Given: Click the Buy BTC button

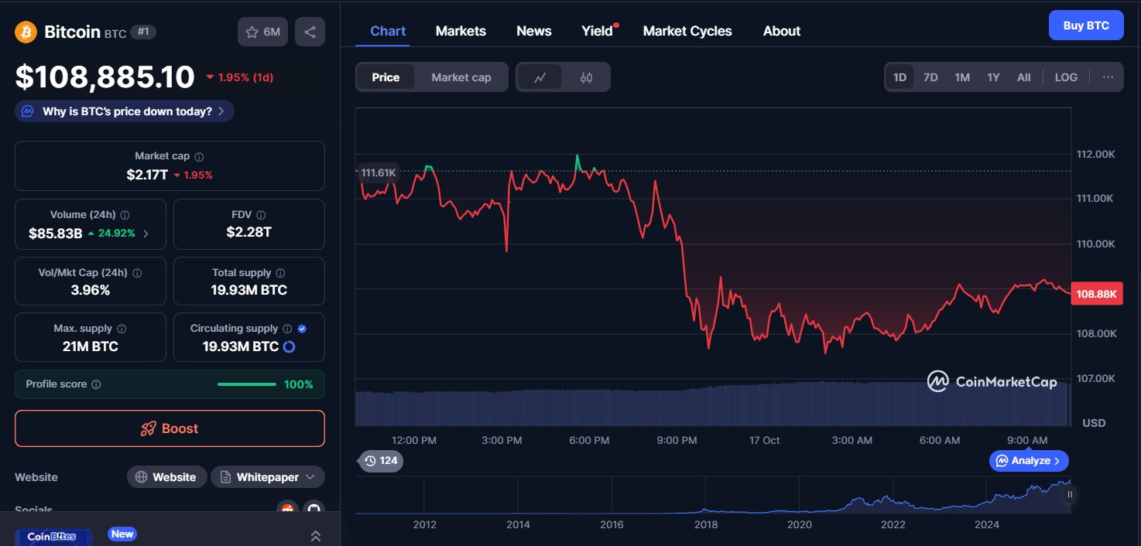Looking at the screenshot, I should pos(1085,26).
